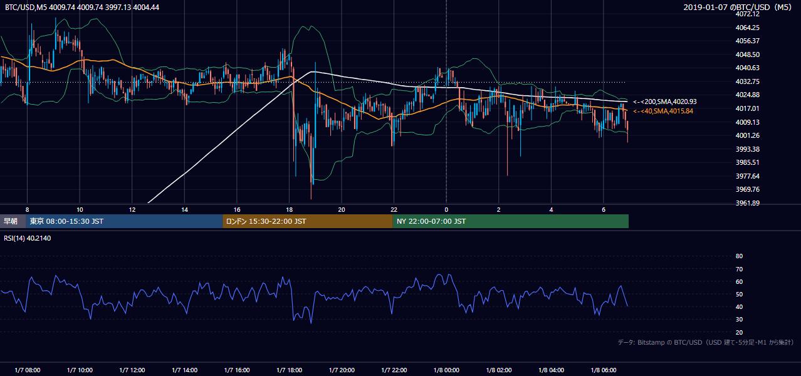Click bottom date label 1/7 12:00
Image resolution: width=801 pixels, height=376 pixels.
(x=132, y=371)
